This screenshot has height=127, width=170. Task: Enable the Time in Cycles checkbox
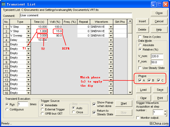click(140, 37)
